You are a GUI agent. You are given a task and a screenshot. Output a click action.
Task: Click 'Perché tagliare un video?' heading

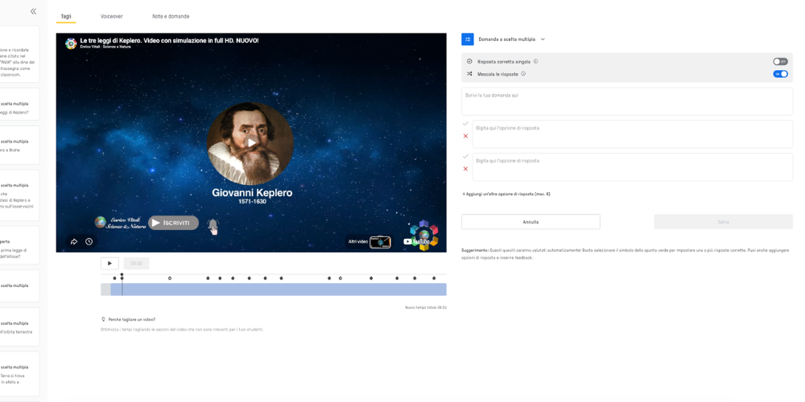coord(132,319)
